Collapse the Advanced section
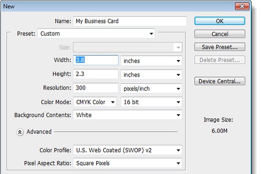Viewport: 261px width, 174px height. (20, 132)
